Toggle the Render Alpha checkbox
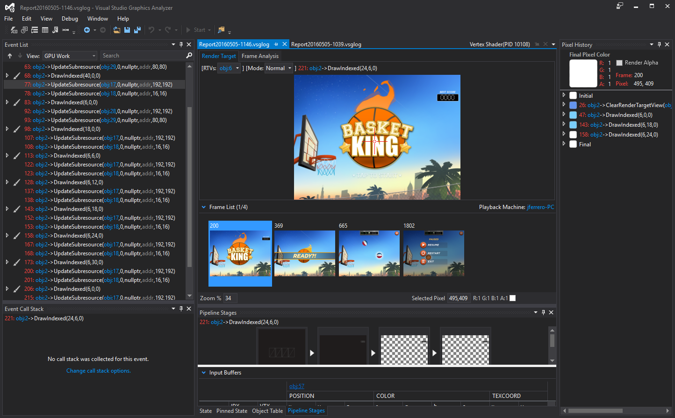 coord(619,63)
